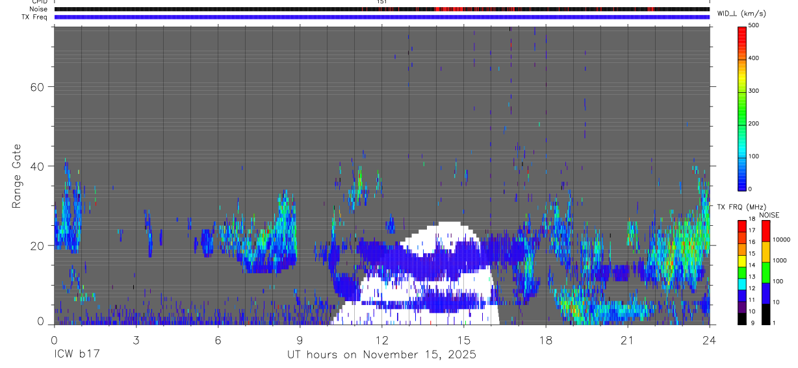Click the '13' label on TX FRQ scale
Viewport: 798px width, 368px height.
[752, 276]
